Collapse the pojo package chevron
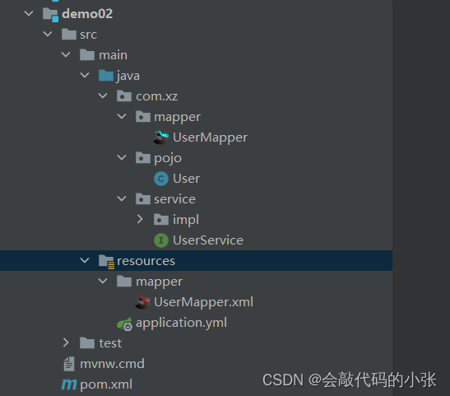The width and height of the screenshot is (450, 396). coord(122,157)
